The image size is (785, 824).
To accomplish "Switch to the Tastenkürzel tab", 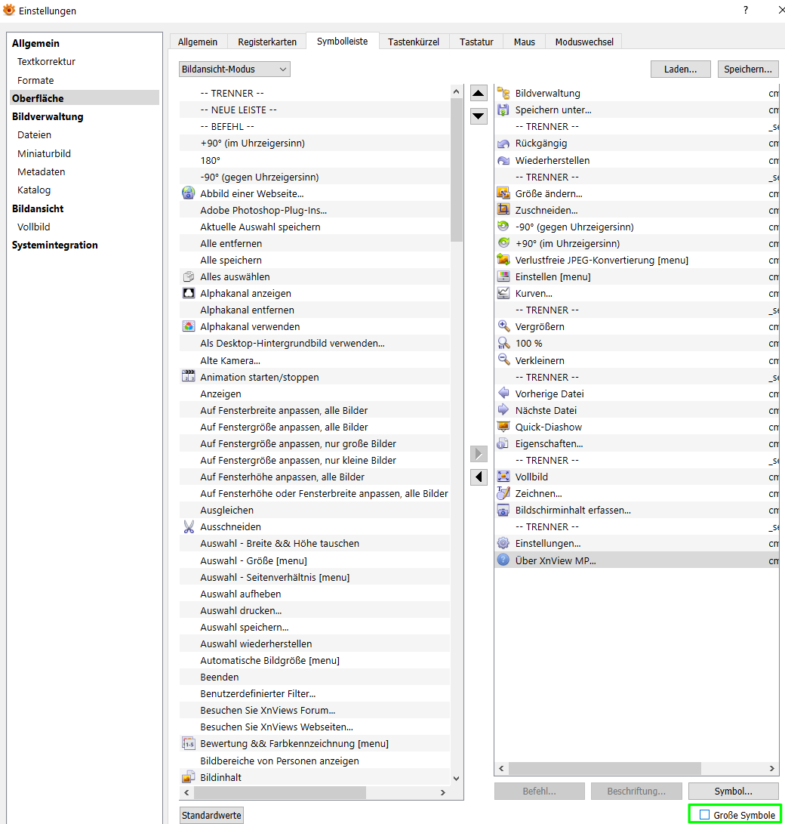I will click(x=414, y=42).
